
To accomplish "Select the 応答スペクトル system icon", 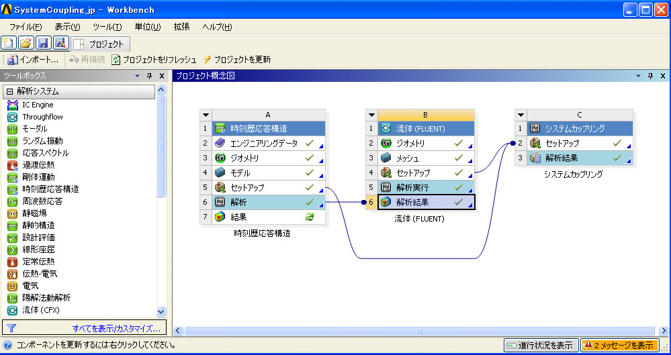I will (x=12, y=153).
